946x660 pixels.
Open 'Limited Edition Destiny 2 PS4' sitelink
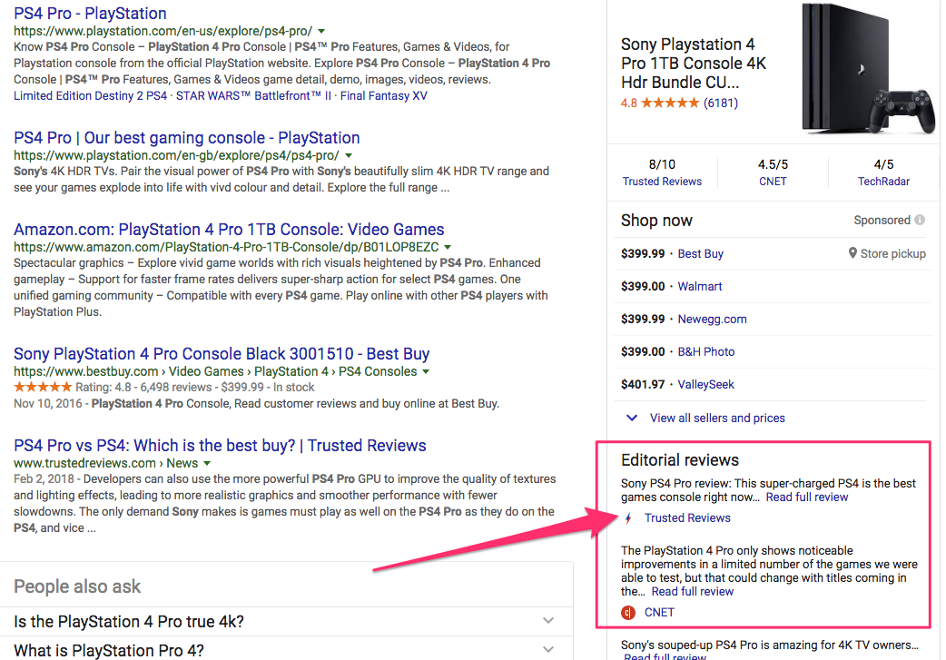pyautogui.click(x=91, y=96)
